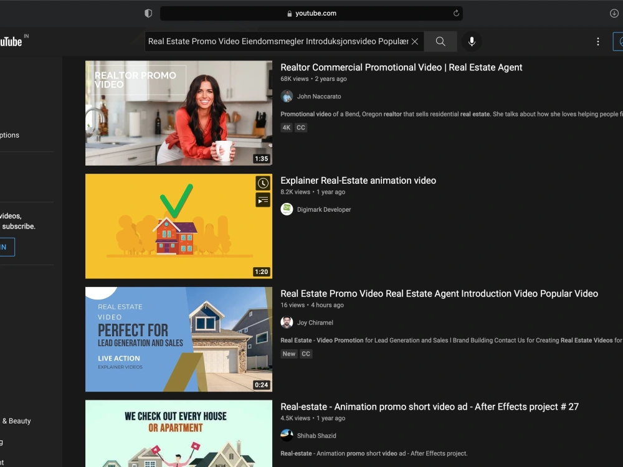Click the 0:24 duration label
The image size is (623, 467).
click(x=261, y=385)
